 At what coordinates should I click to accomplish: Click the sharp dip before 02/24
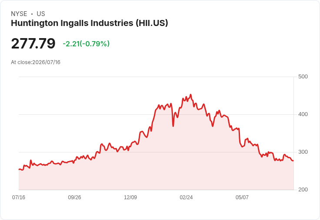pyautogui.click(x=173, y=126)
